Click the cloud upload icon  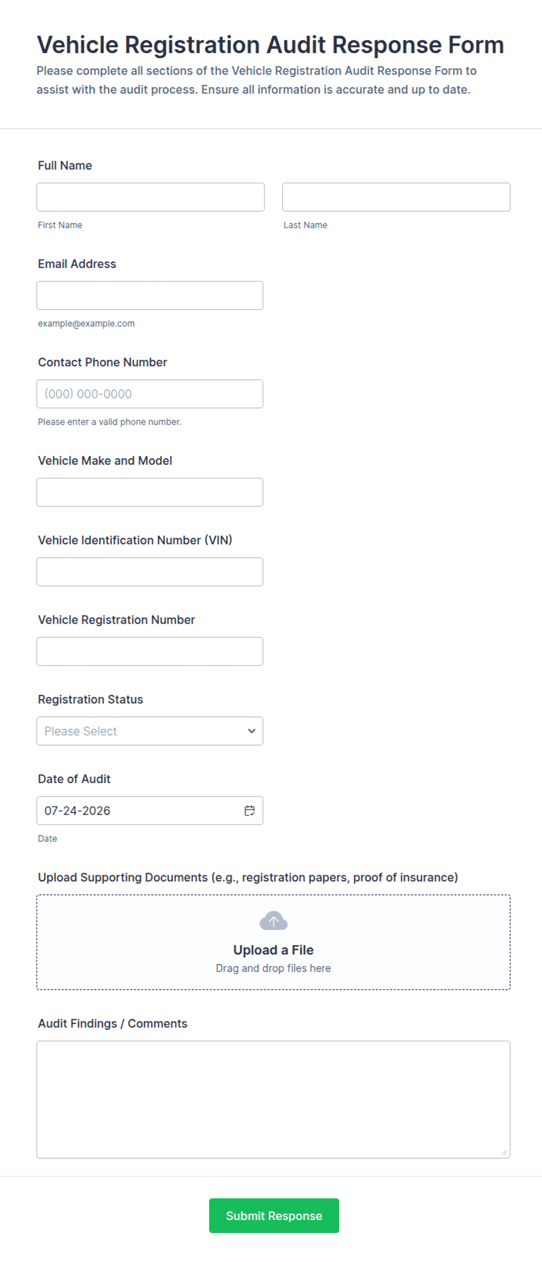273,921
